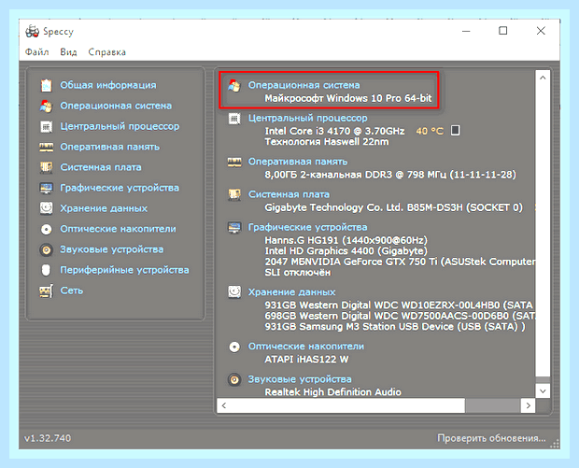The height and width of the screenshot is (468, 579).
Task: Select Центральный процессор in sidebar
Action: (x=120, y=126)
